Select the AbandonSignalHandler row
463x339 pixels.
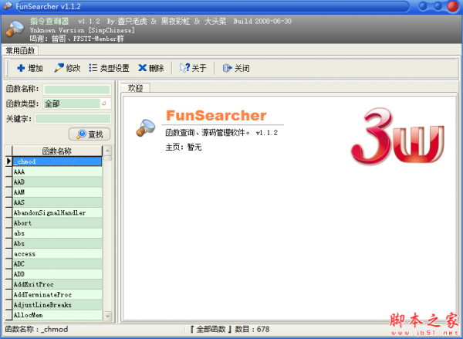coord(57,213)
